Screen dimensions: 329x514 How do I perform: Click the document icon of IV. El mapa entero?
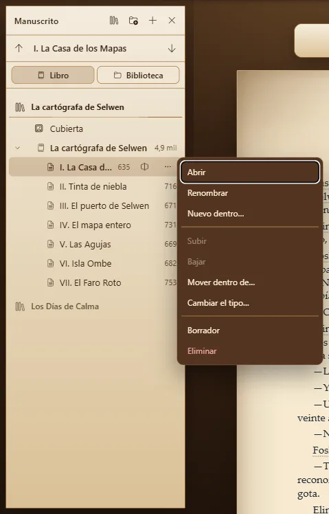[50, 225]
